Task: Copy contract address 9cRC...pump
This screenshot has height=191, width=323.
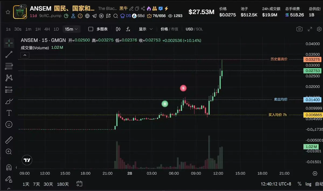Action: click(x=50, y=16)
